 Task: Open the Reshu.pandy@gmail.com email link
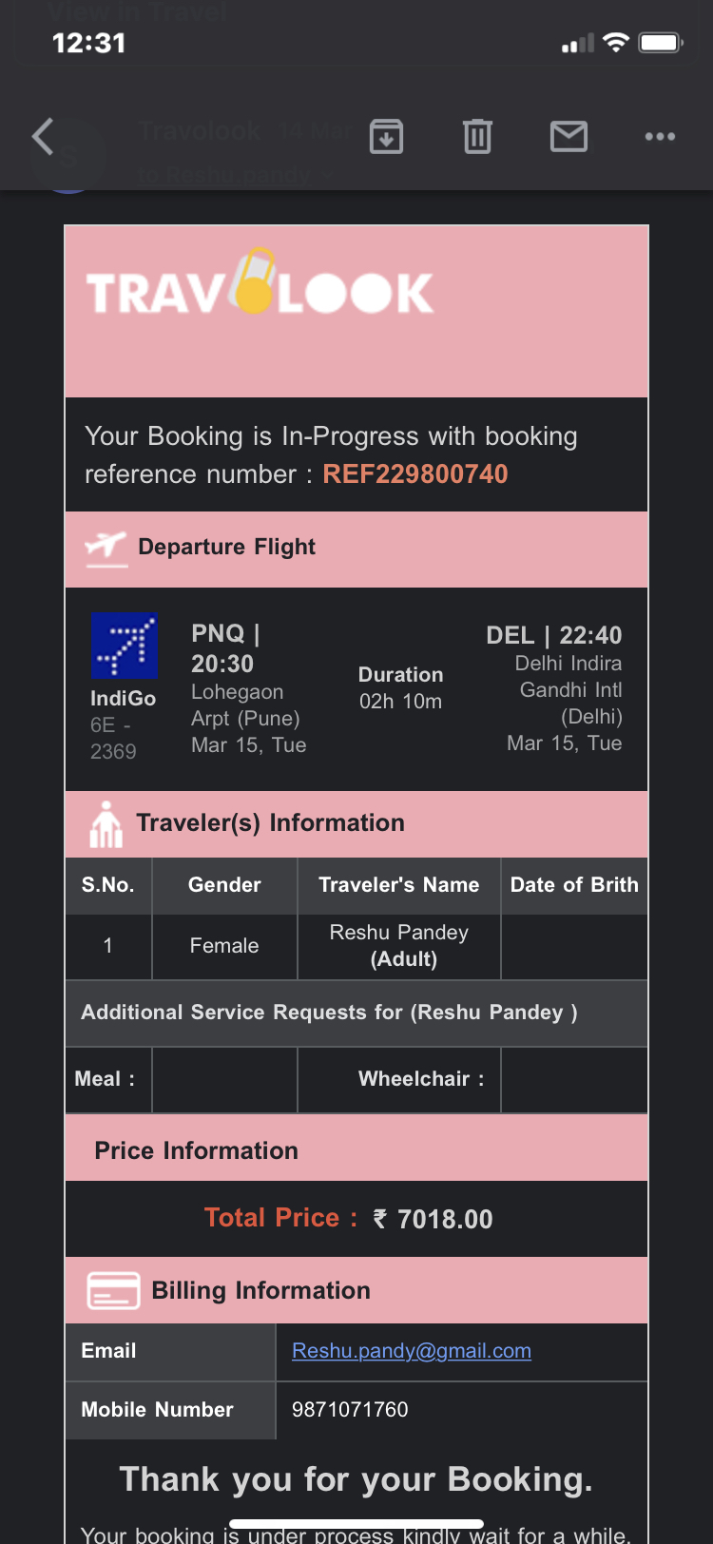click(411, 1351)
